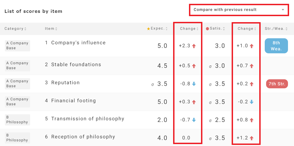Screen dimensions: 294x146
Task: Sort by Satis. score column
Action: click(x=217, y=28)
